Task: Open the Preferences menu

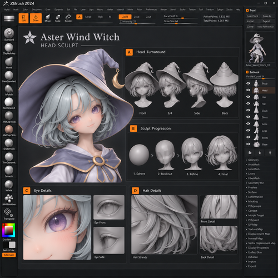Action: click(x=151, y=9)
